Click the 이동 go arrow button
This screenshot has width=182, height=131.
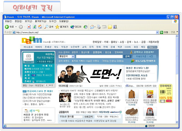pos(164,32)
